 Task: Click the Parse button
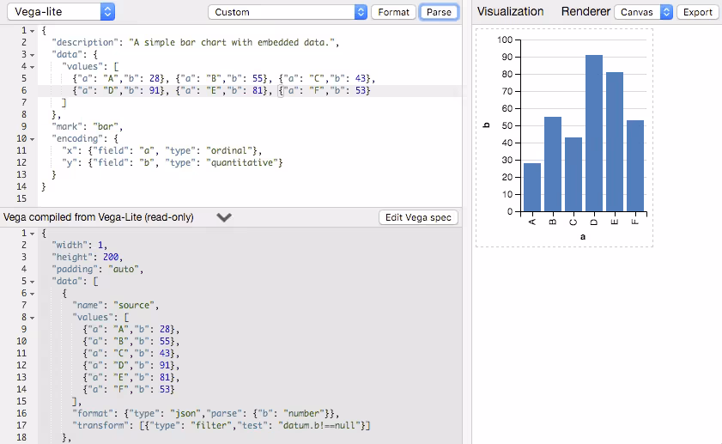click(x=439, y=12)
